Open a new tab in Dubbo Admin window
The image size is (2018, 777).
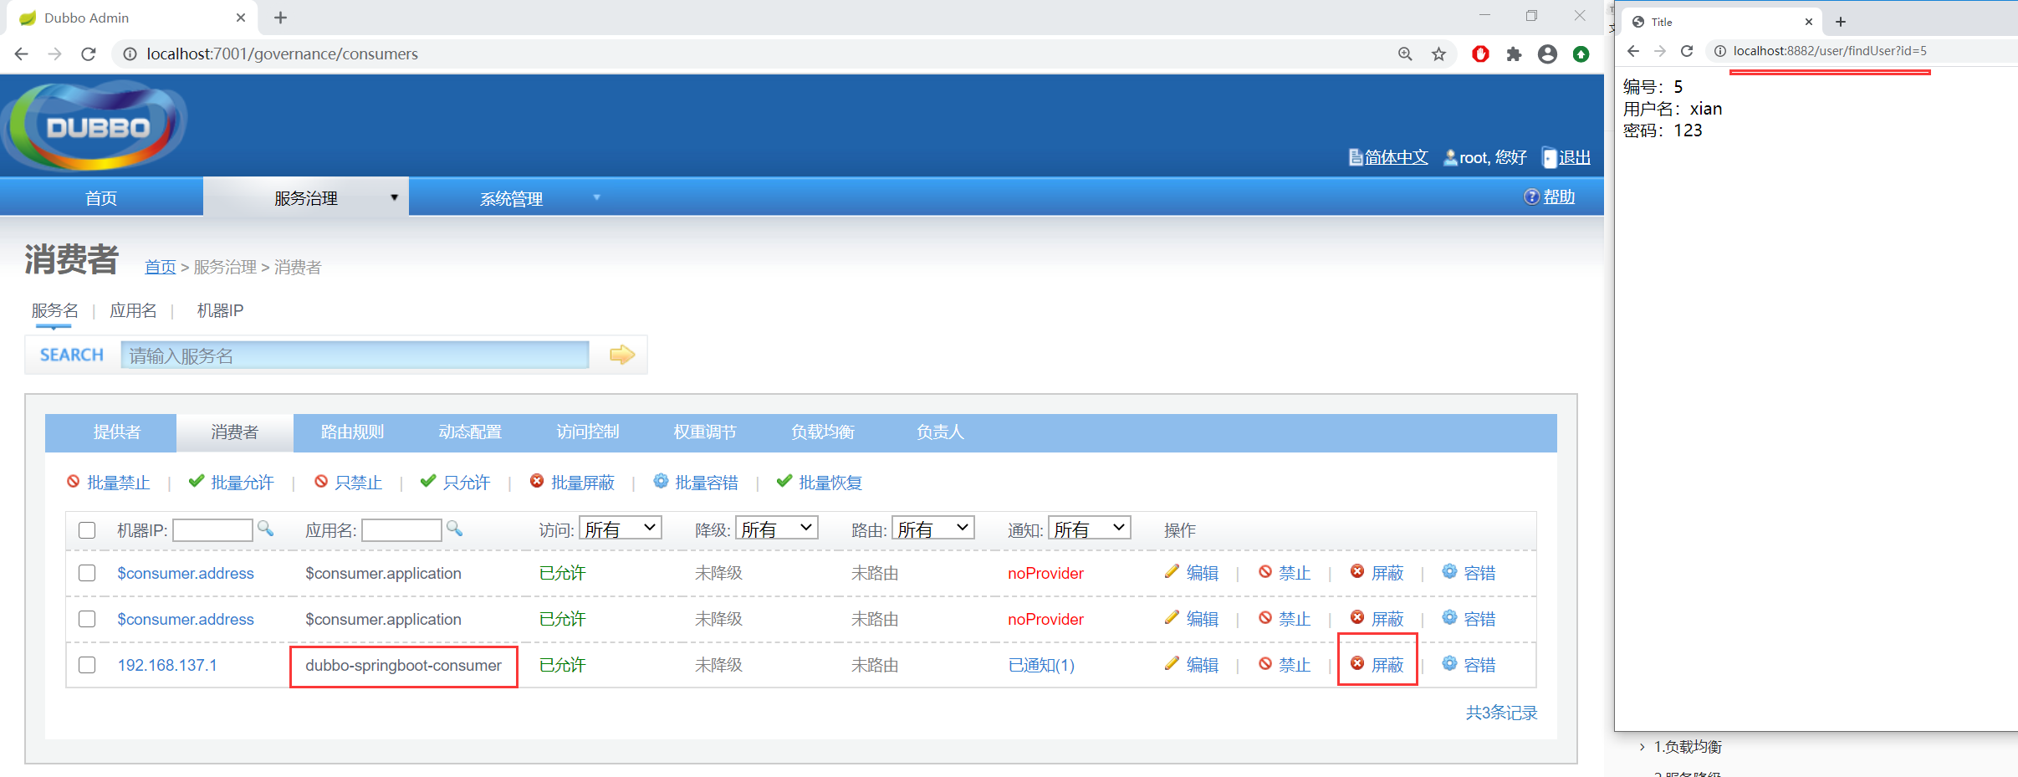point(281,18)
